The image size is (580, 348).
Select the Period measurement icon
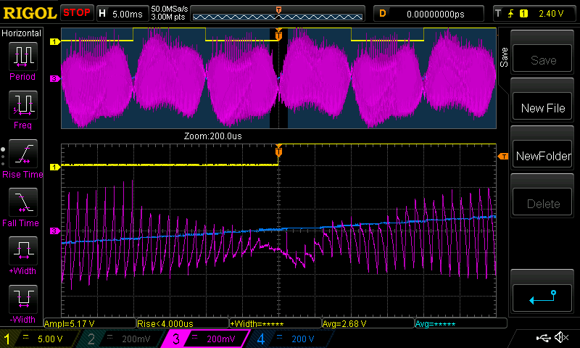(22, 56)
